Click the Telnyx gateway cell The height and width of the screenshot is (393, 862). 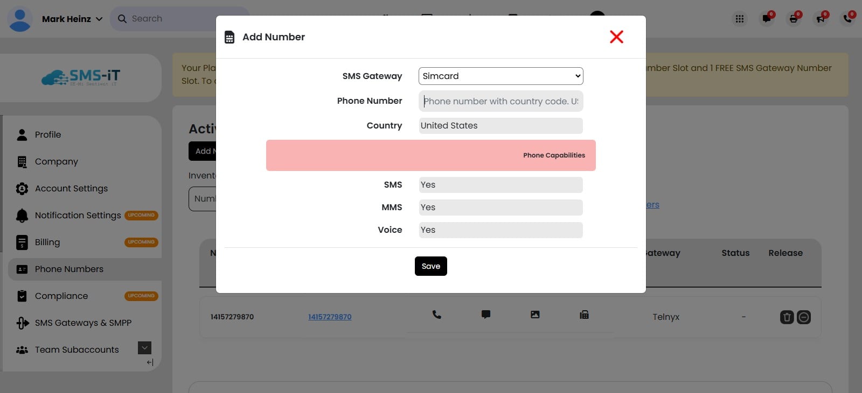coord(666,317)
